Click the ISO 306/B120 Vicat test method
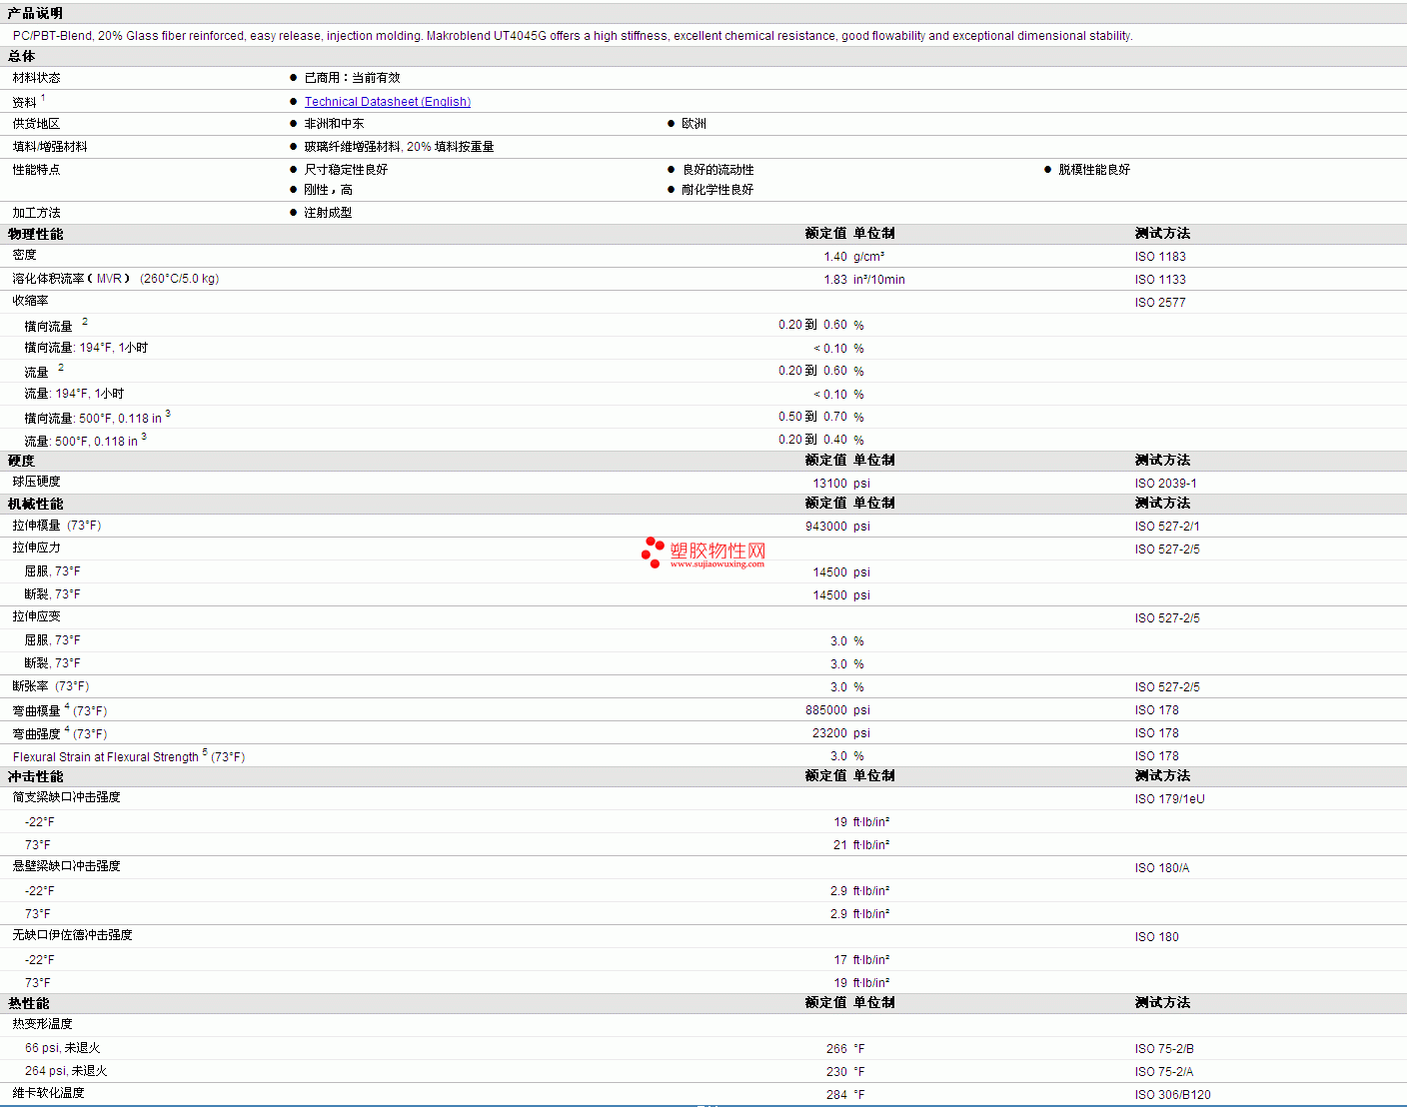The image size is (1407, 1107). coord(1172,1095)
